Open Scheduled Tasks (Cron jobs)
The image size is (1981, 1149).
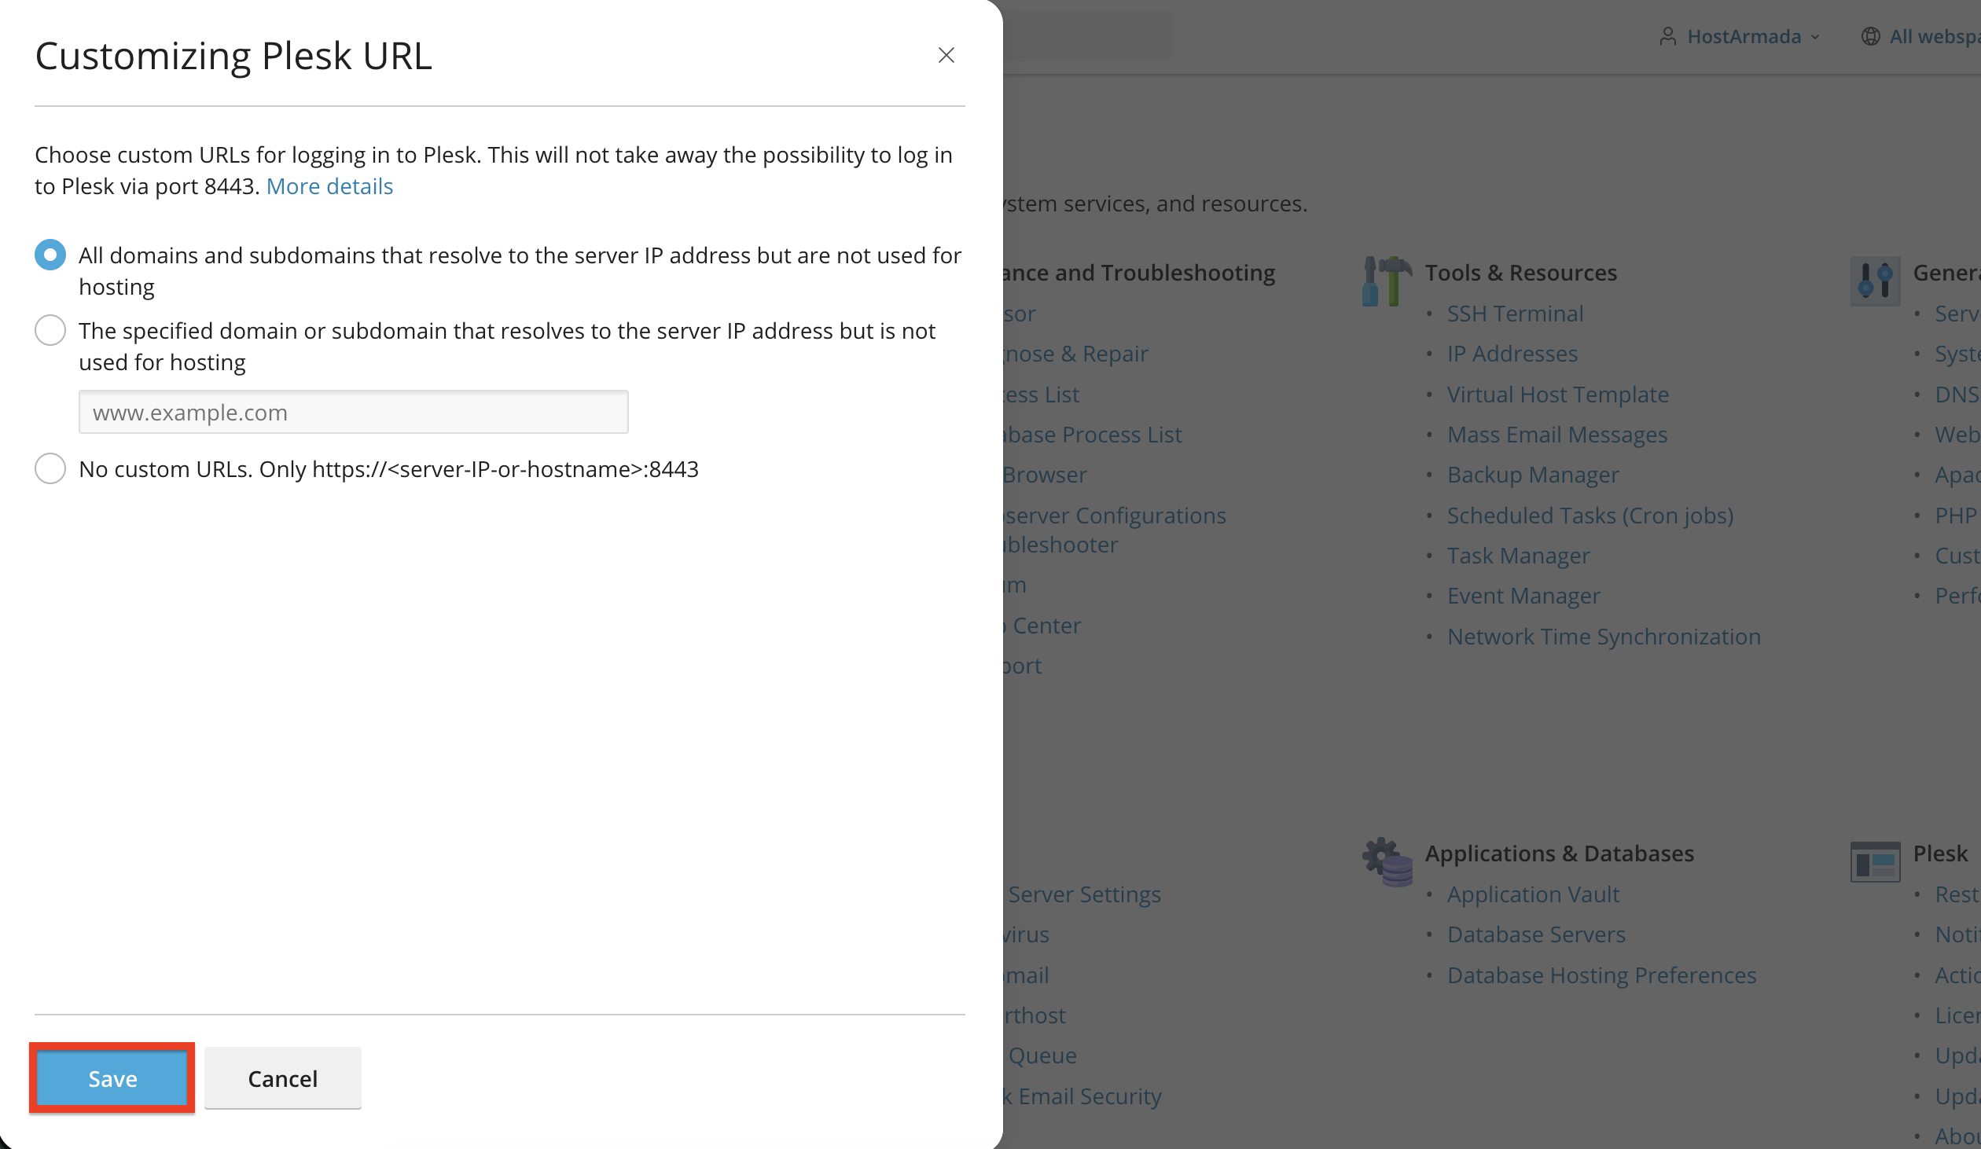click(x=1590, y=516)
